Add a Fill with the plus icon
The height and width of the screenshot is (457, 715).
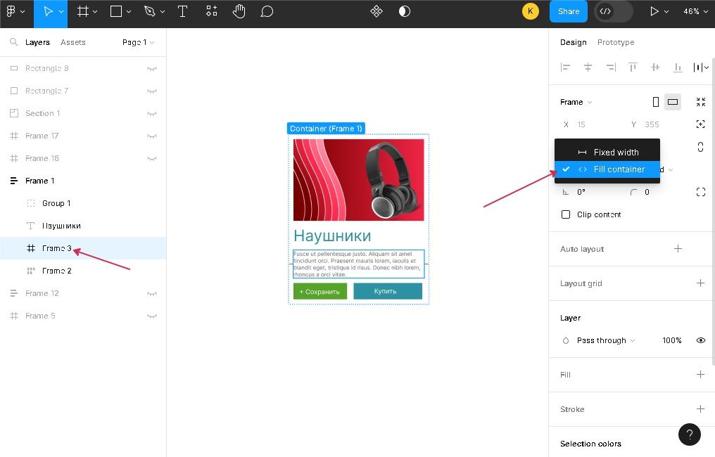[700, 375]
